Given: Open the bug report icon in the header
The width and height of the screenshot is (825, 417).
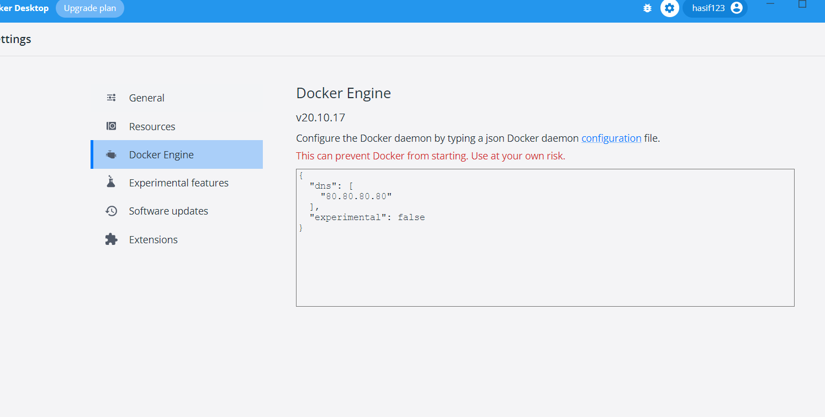Looking at the screenshot, I should tap(647, 8).
